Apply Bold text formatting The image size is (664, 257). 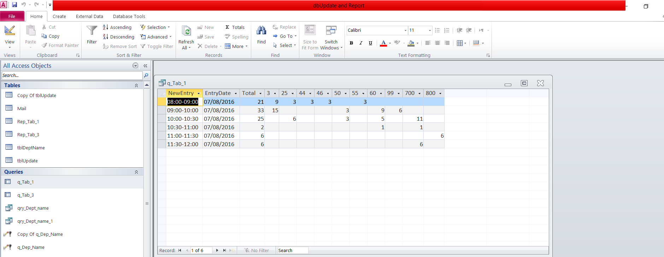point(351,43)
